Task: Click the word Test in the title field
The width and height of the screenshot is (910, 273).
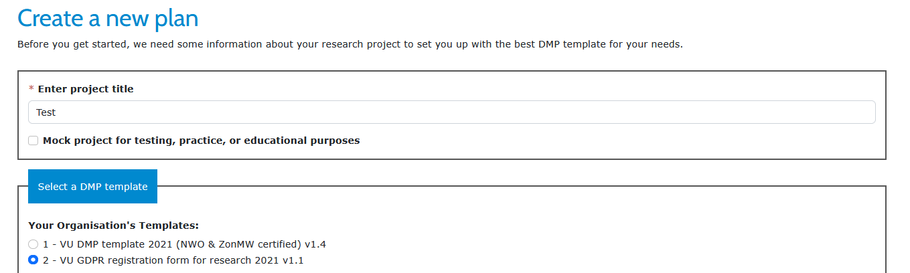Action: [46, 112]
